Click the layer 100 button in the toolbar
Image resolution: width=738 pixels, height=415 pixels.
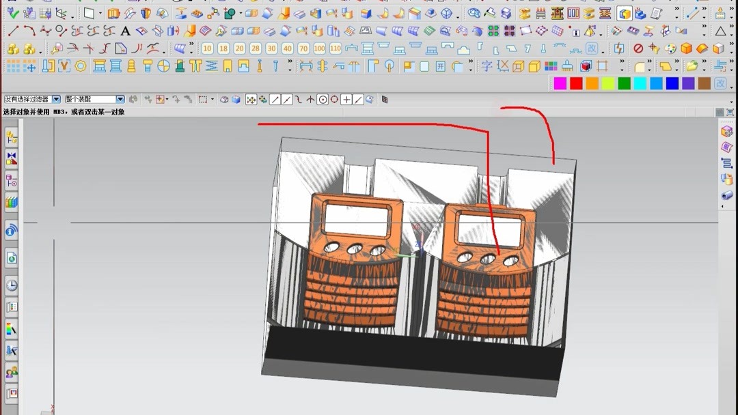coord(320,48)
